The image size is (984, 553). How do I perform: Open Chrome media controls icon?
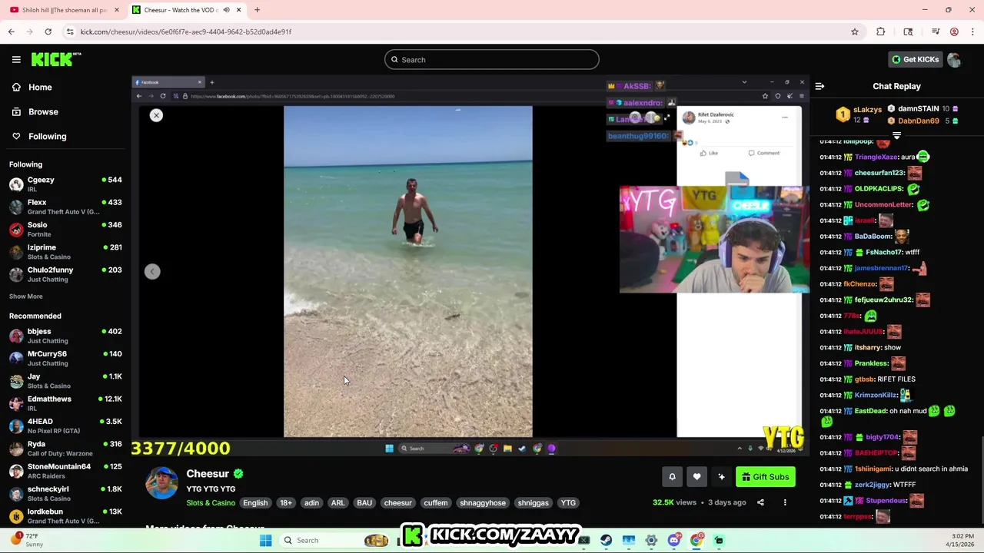click(x=936, y=31)
